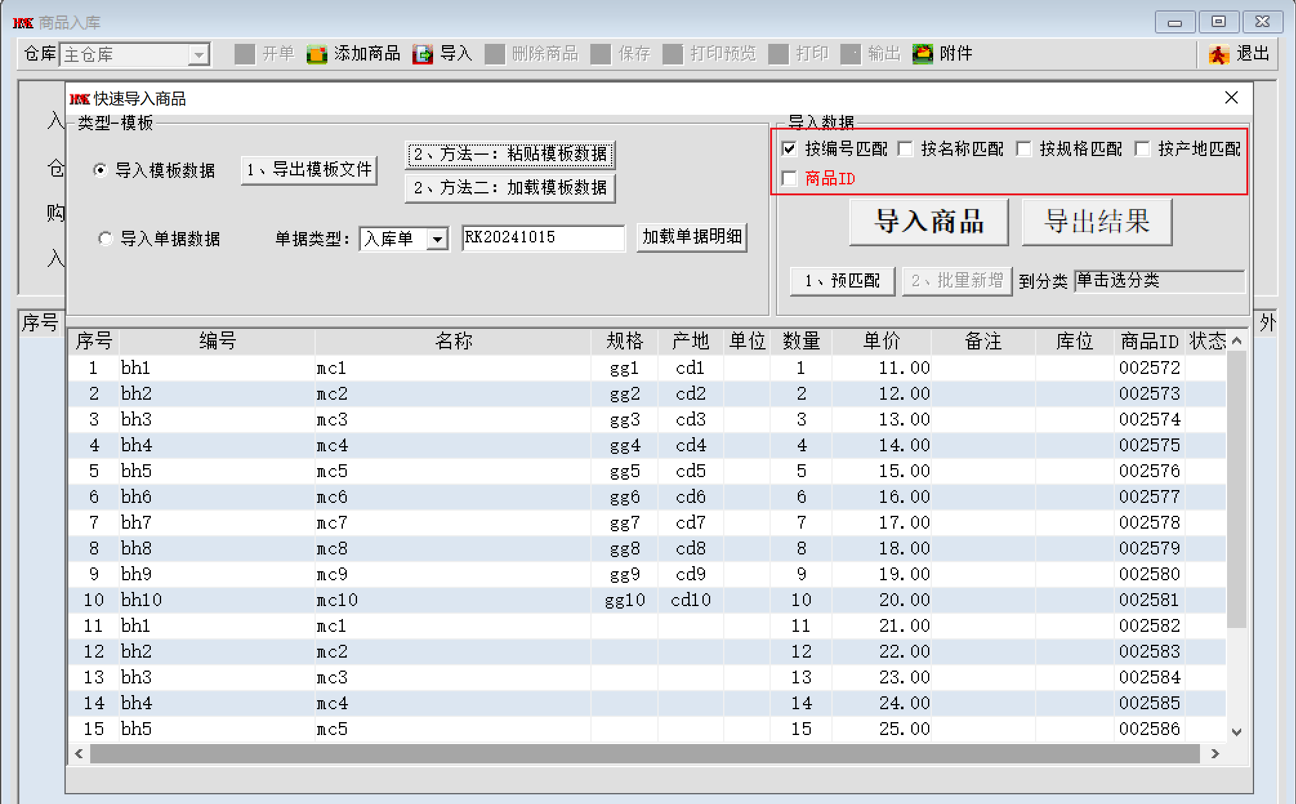Select cell cd3 in the 产地 column
Viewport: 1296px width, 804px height.
coord(690,419)
